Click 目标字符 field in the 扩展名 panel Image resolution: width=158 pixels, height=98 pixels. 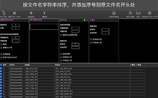coord(105,33)
